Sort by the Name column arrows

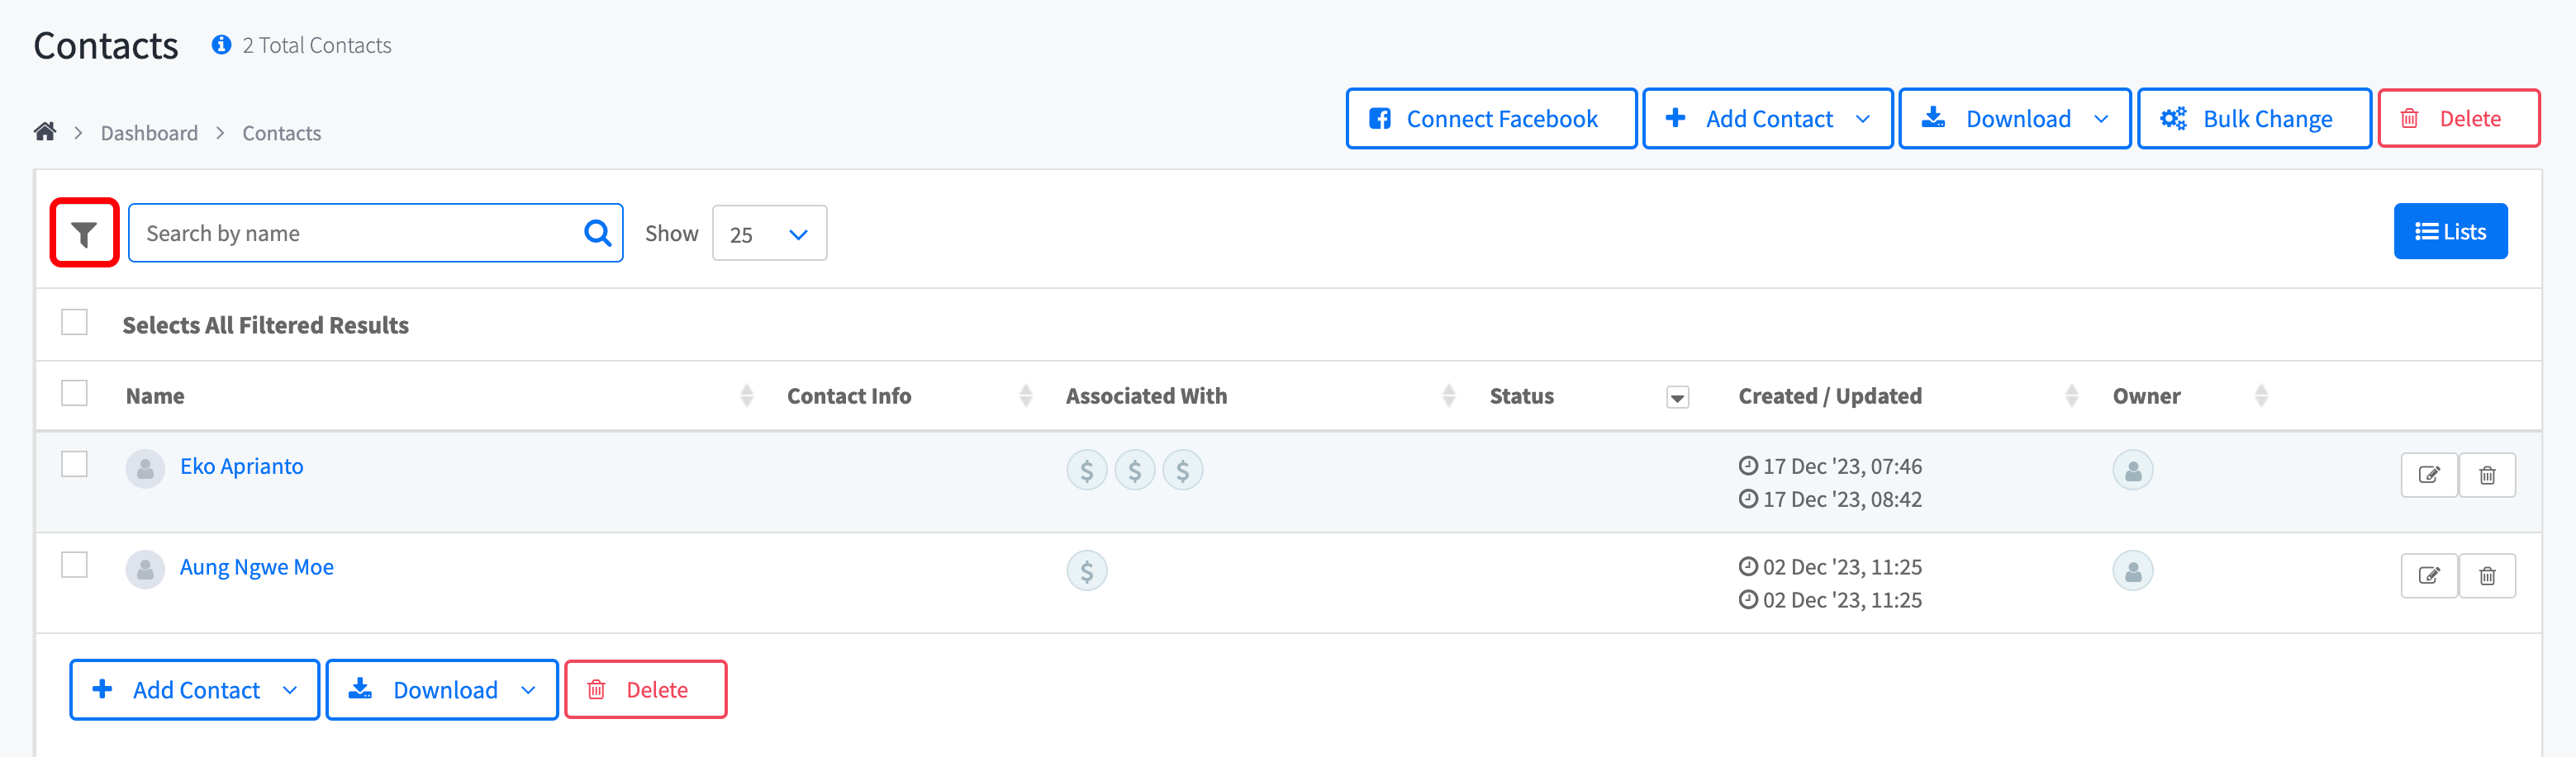[x=746, y=395]
